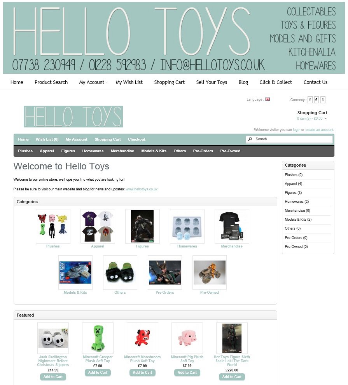Add Minecraft Creeper Plush to cart
Viewport: 348px width, 385px height.
[98, 373]
